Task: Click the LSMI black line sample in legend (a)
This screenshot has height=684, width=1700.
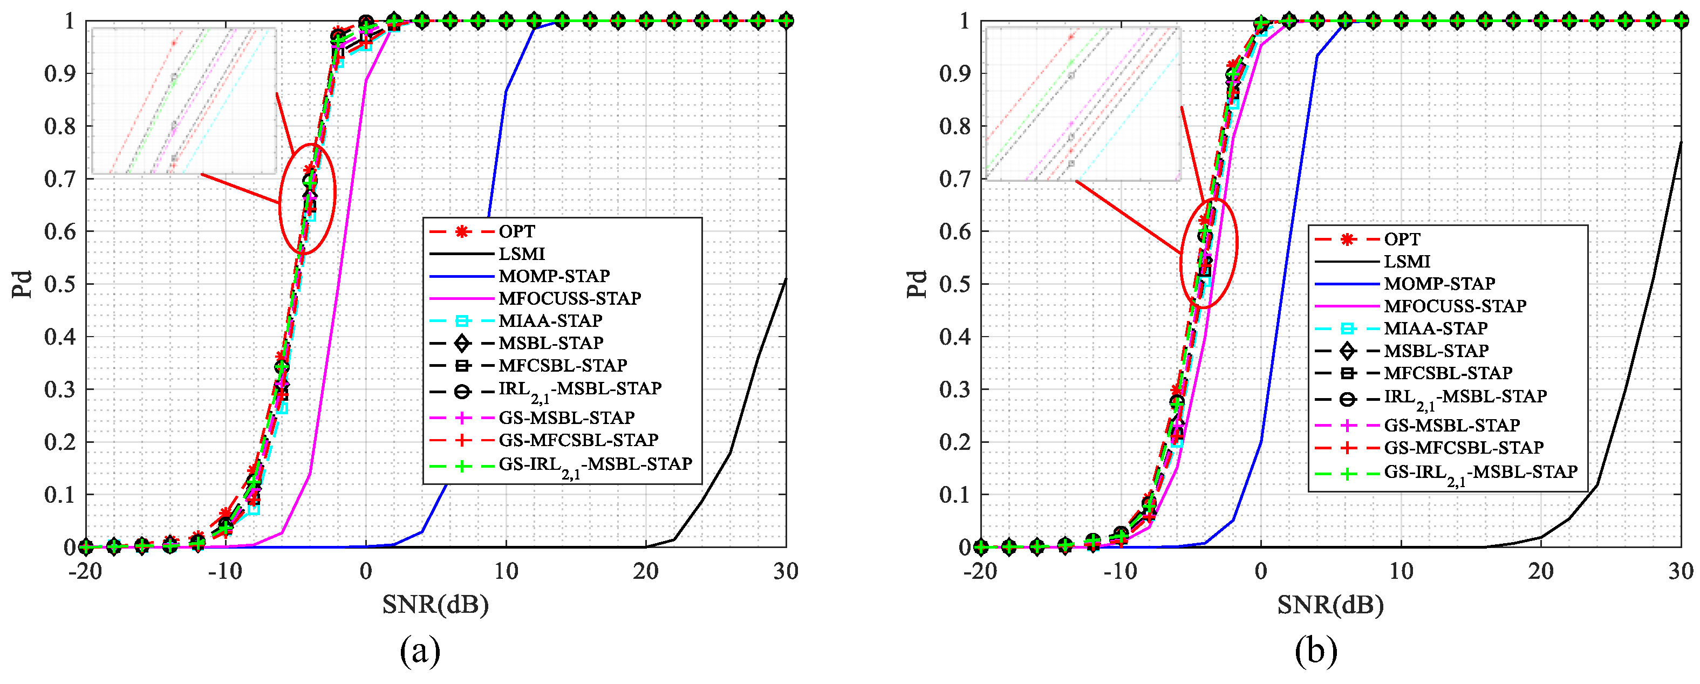Action: (461, 254)
